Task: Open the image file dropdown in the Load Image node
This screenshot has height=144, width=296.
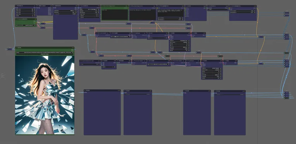Action: click(45, 52)
